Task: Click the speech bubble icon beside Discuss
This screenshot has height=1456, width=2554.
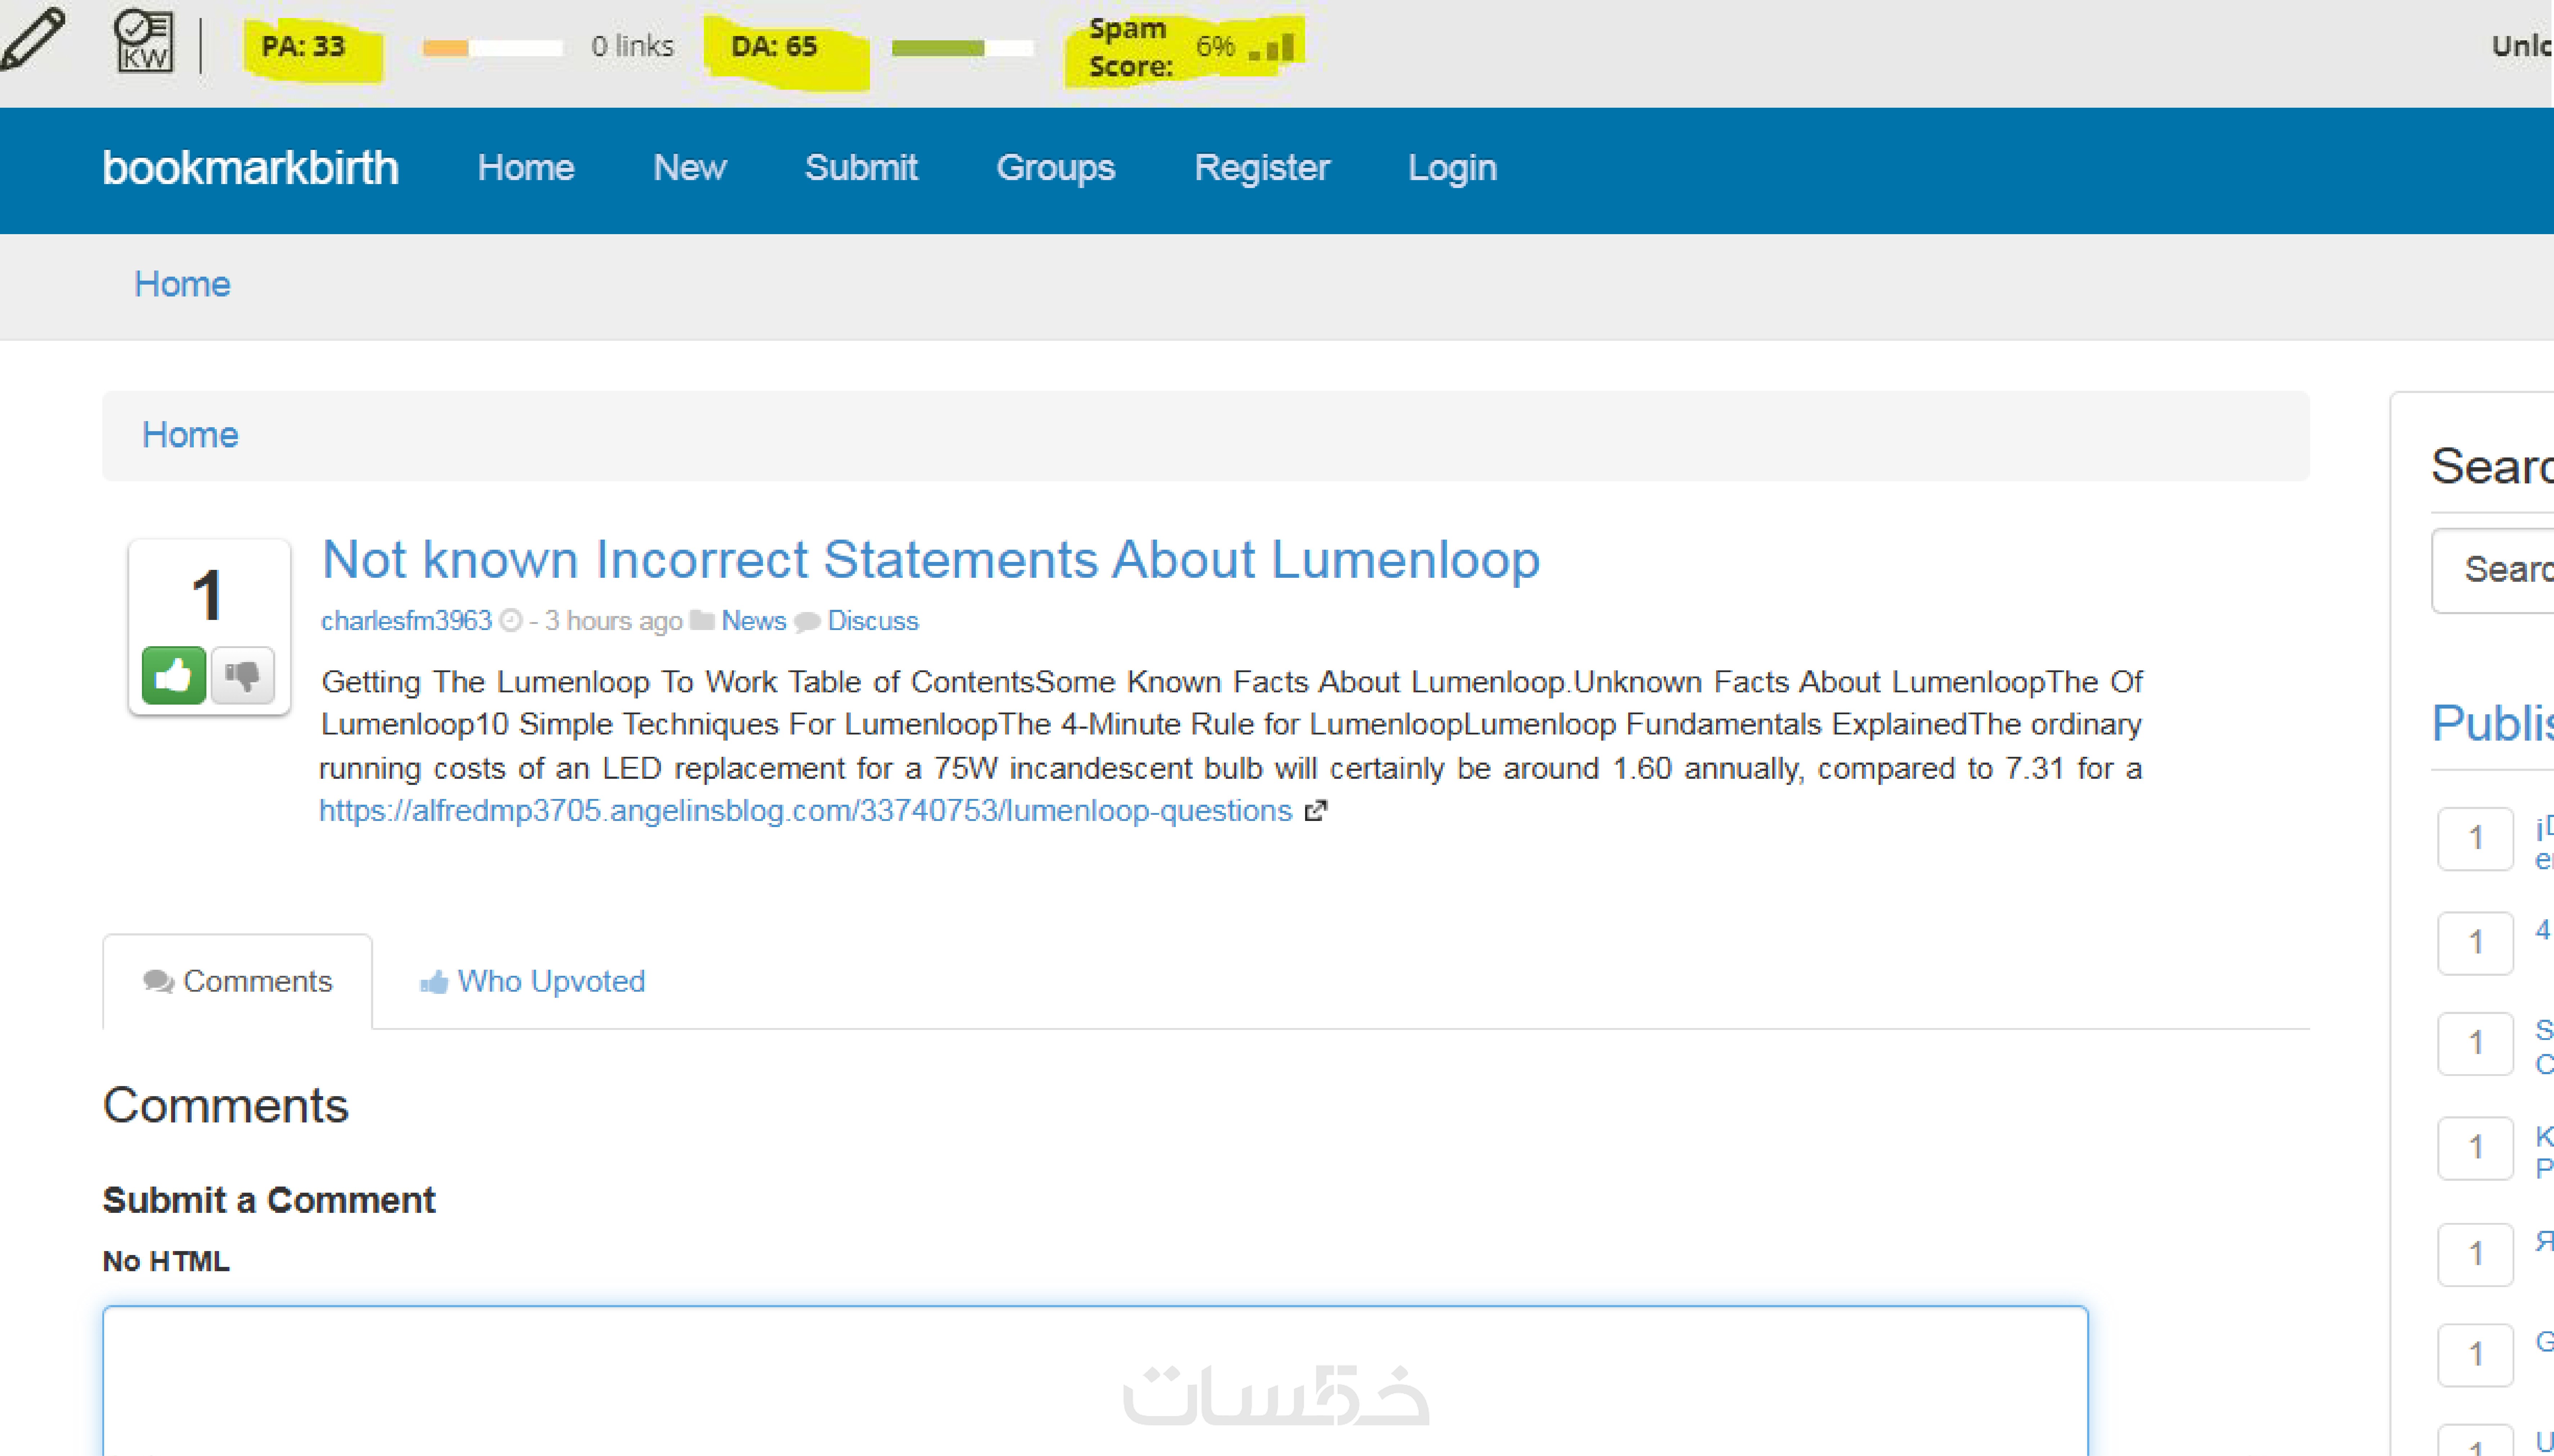Action: click(807, 622)
